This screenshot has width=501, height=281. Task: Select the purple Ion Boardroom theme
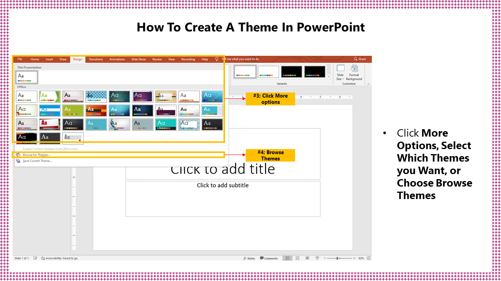point(143,96)
